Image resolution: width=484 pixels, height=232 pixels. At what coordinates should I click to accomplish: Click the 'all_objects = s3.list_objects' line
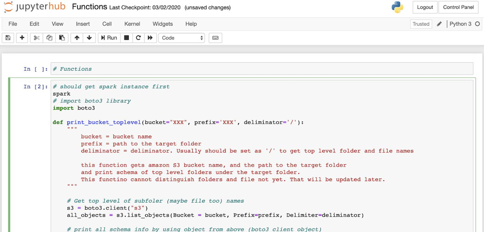(216, 215)
